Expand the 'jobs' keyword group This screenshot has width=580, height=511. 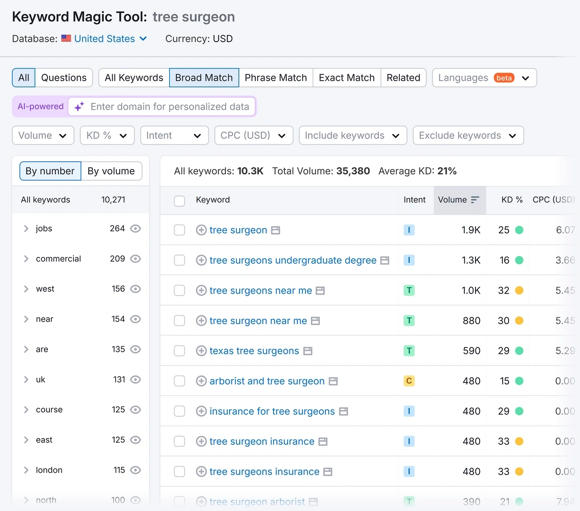26,228
